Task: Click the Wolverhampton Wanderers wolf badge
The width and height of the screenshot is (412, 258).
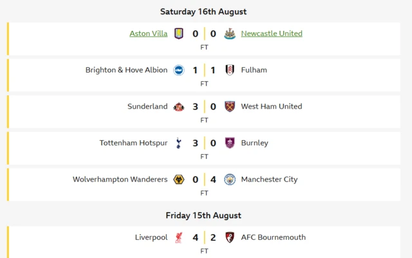Action: pos(179,180)
